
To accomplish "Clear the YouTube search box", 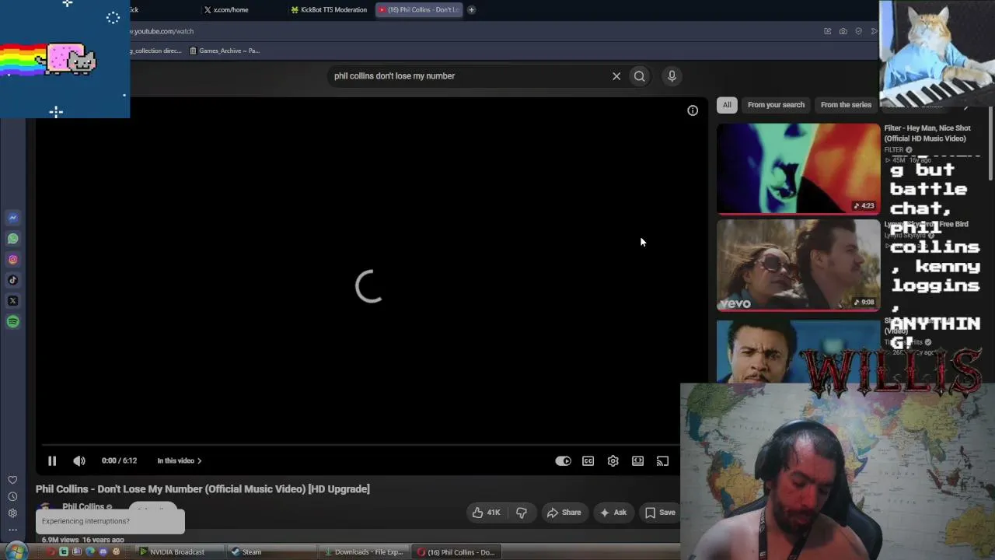I will 616,76.
